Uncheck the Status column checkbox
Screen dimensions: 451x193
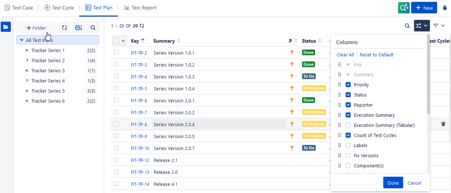tap(348, 95)
